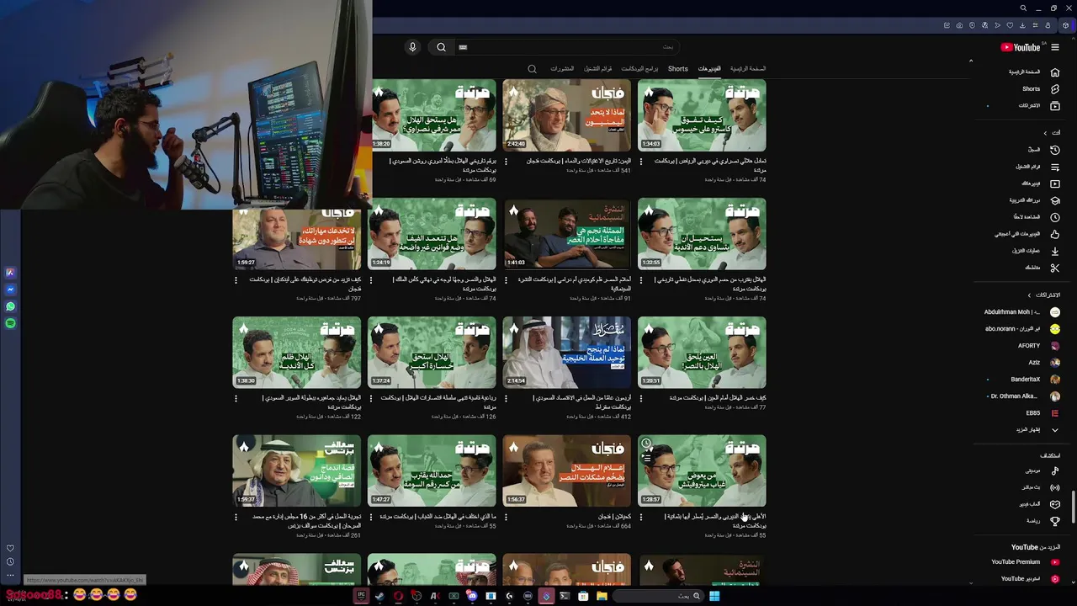Add the 28:57 video to Watch later
Viewport: 1077px width, 606px height.
coord(646,444)
